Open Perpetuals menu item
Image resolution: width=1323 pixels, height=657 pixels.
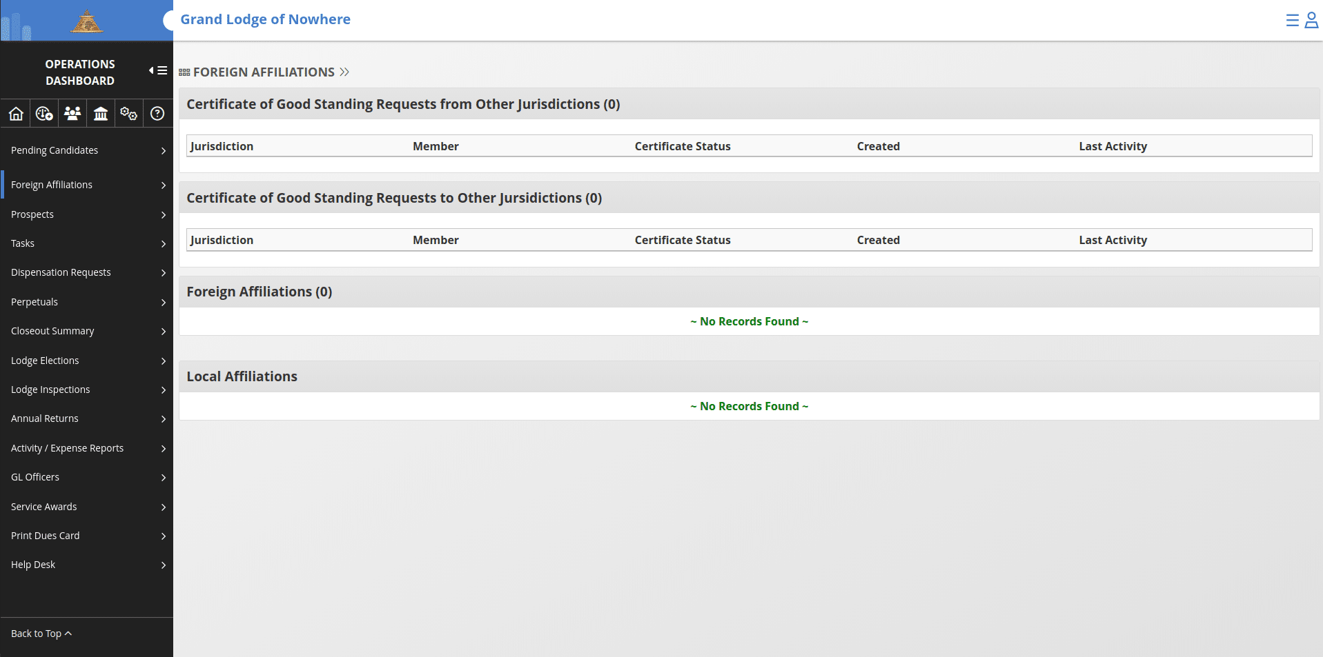pyautogui.click(x=87, y=302)
